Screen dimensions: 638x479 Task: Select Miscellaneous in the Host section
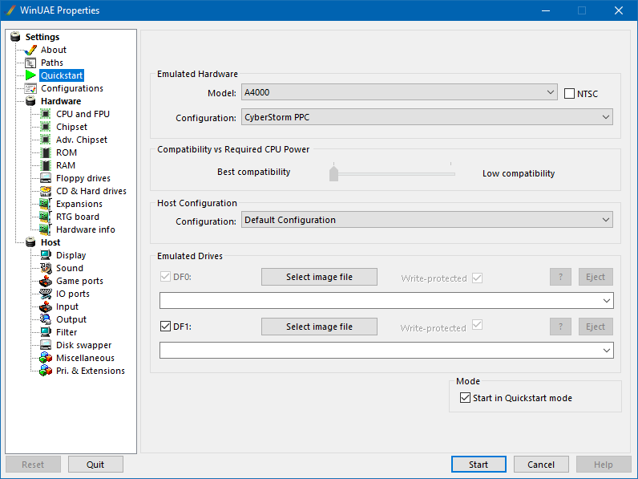click(x=85, y=358)
